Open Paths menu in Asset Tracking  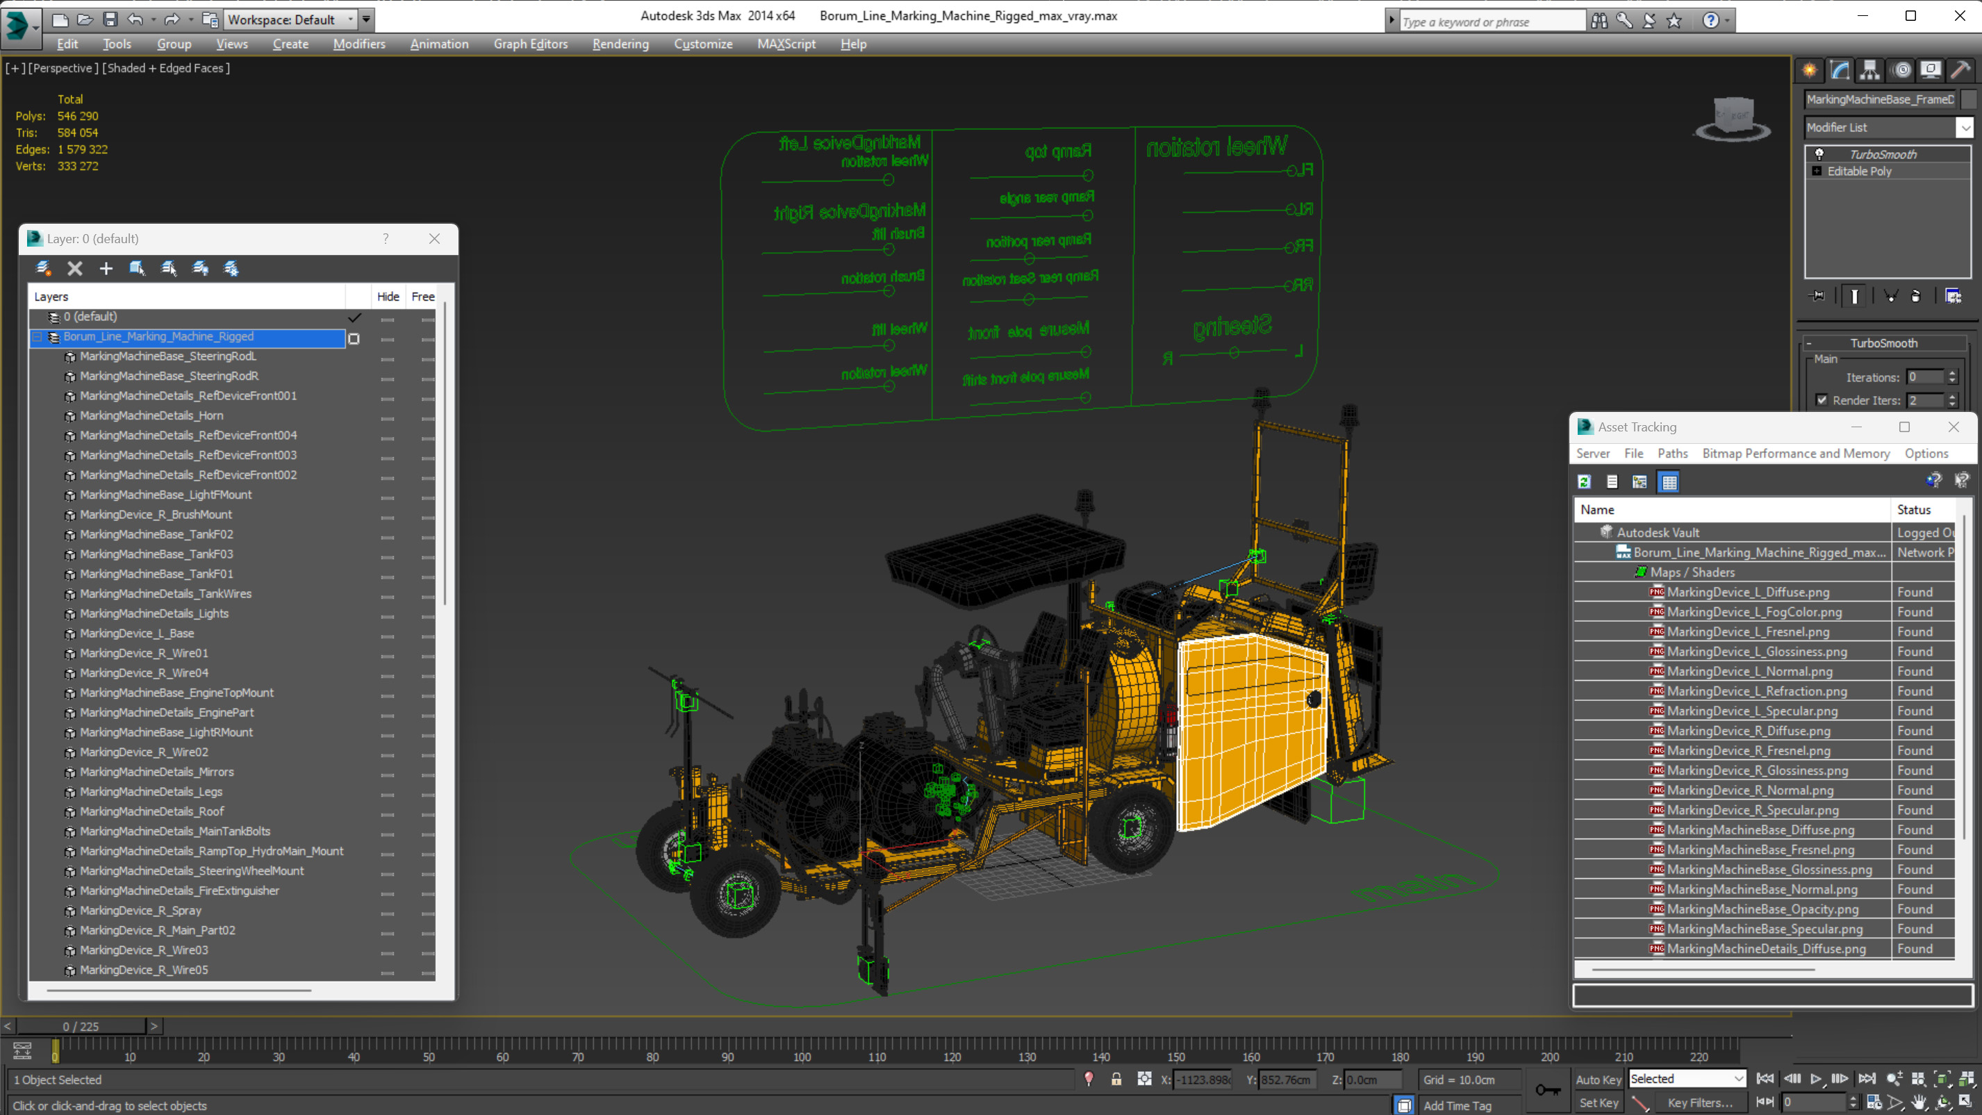[x=1672, y=453]
